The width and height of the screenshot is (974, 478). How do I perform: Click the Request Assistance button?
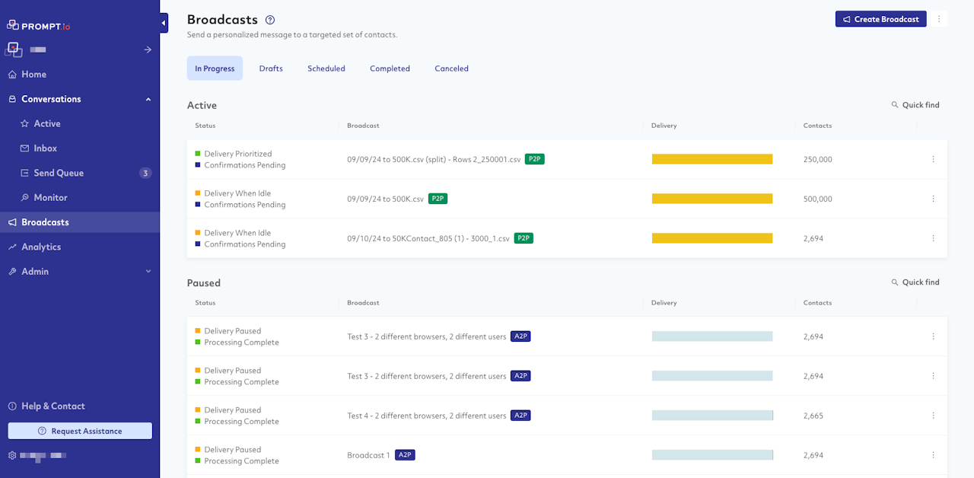[x=80, y=431]
